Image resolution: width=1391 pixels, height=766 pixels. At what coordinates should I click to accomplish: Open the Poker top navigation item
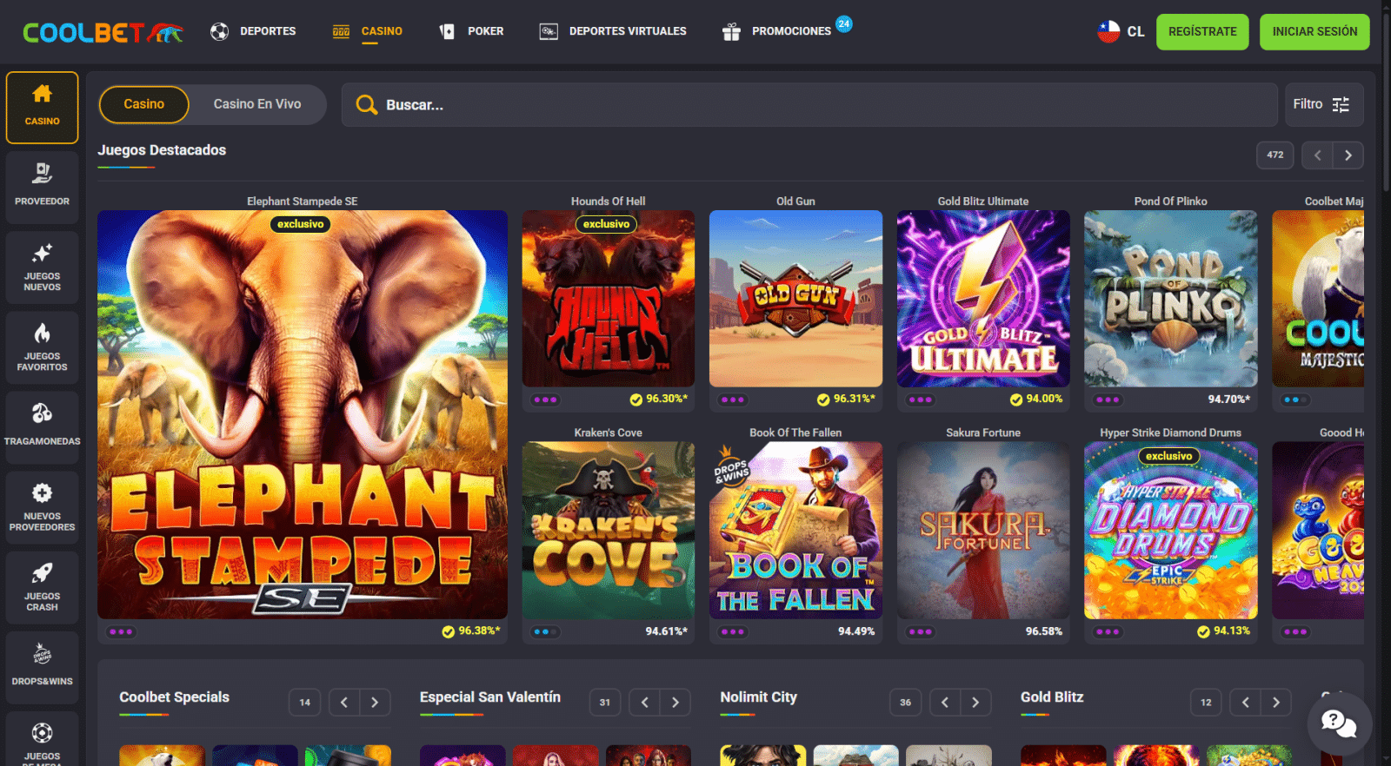[471, 31]
